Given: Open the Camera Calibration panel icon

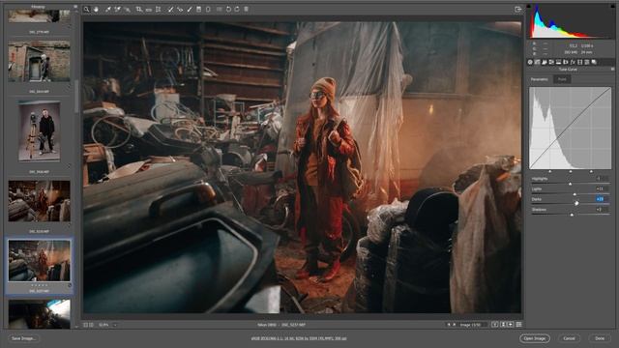Looking at the screenshot, I should 580,62.
